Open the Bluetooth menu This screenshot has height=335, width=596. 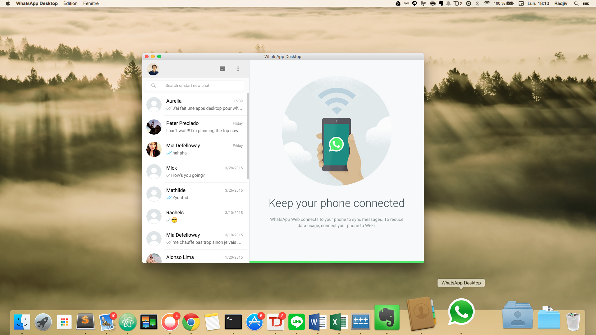477,3
